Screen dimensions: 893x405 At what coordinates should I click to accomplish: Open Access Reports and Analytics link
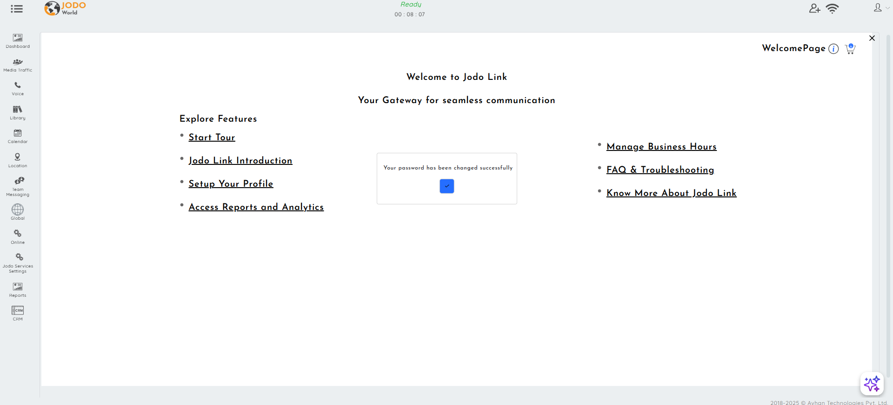tap(256, 207)
